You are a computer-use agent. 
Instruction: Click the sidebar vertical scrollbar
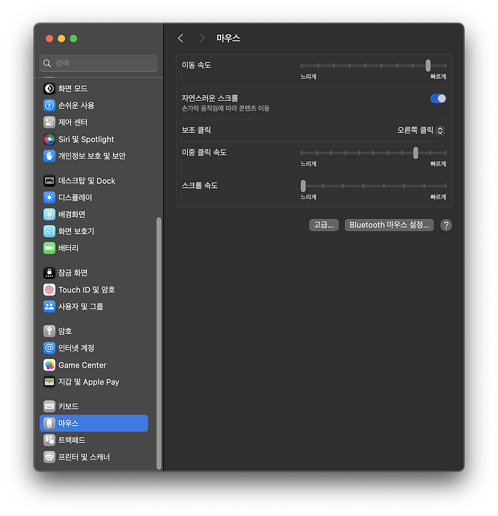[159, 343]
